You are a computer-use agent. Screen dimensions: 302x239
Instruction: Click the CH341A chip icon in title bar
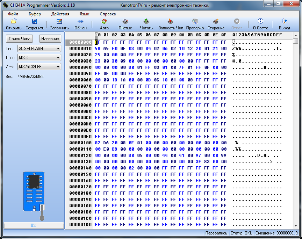coord(6,5)
